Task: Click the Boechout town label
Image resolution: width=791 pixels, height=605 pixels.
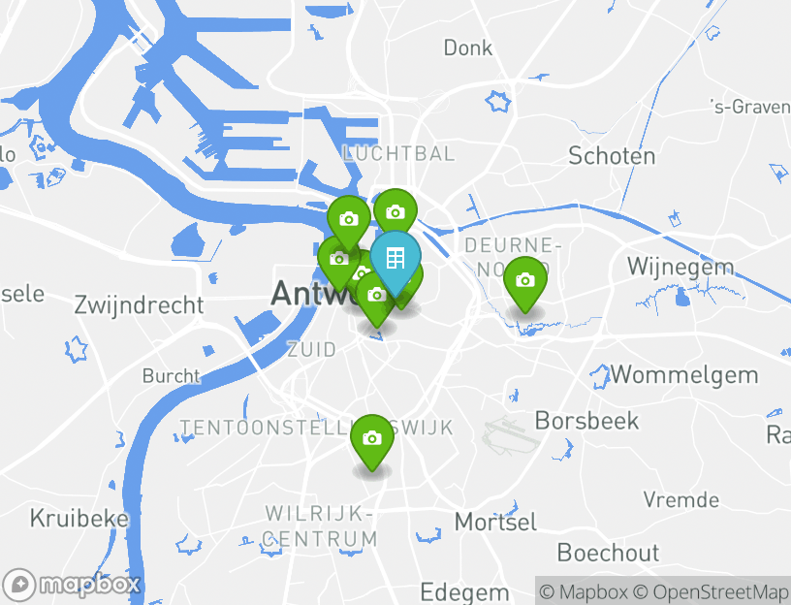Action: pyautogui.click(x=608, y=553)
